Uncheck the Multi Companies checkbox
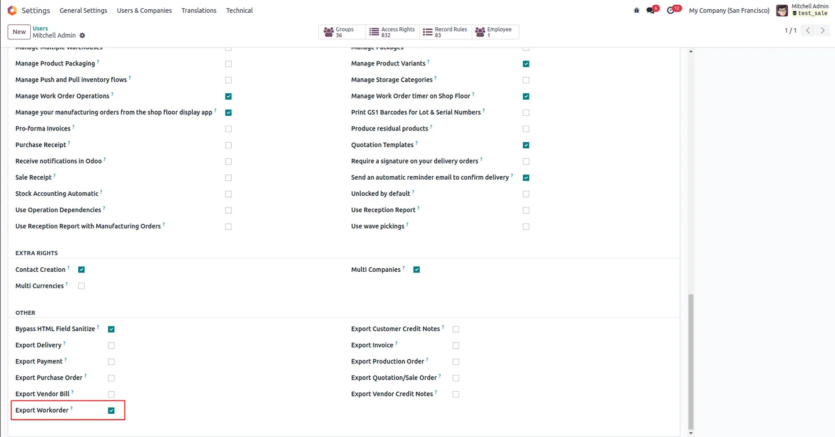Viewport: 835px width, 437px height. [416, 270]
